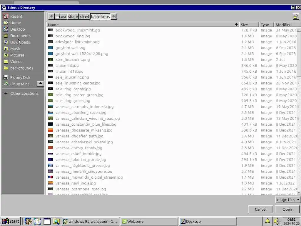Launch the terminal window launcher icon
The image size is (301, 226).
47,221
